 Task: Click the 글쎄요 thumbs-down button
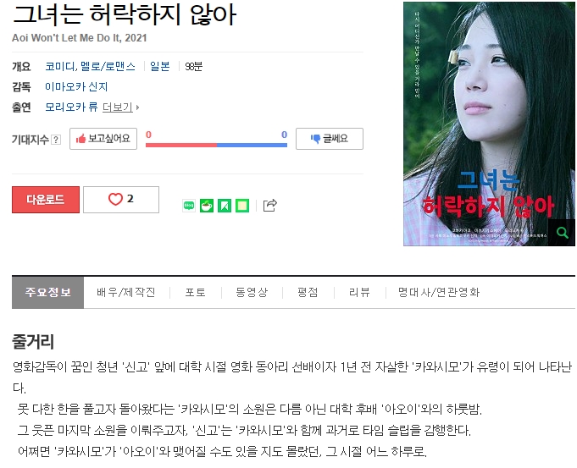(x=330, y=139)
